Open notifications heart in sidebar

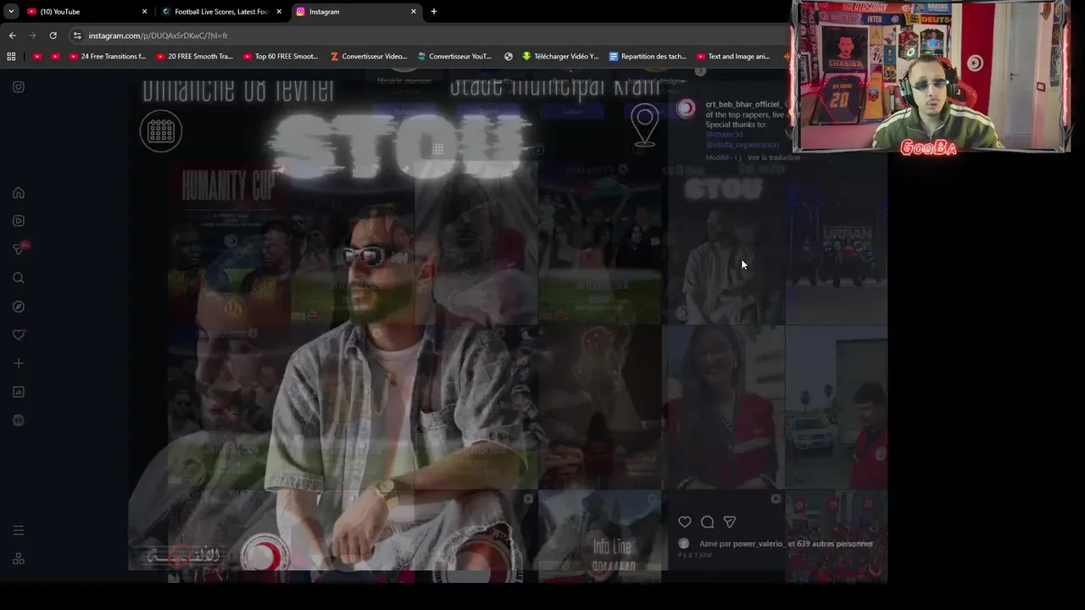pyautogui.click(x=19, y=335)
